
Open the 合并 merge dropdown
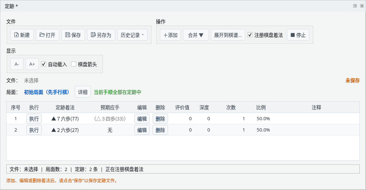click(x=195, y=35)
